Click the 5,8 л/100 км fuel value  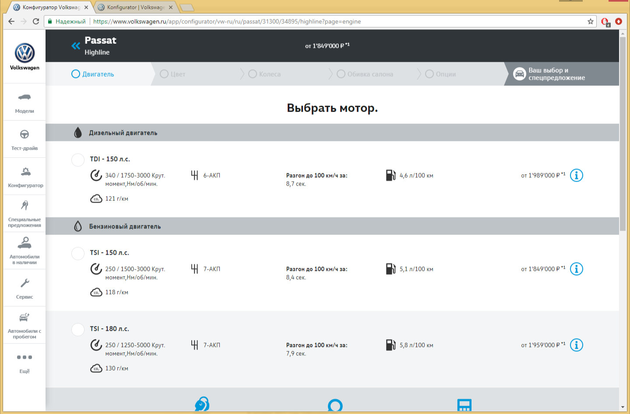tap(416, 345)
